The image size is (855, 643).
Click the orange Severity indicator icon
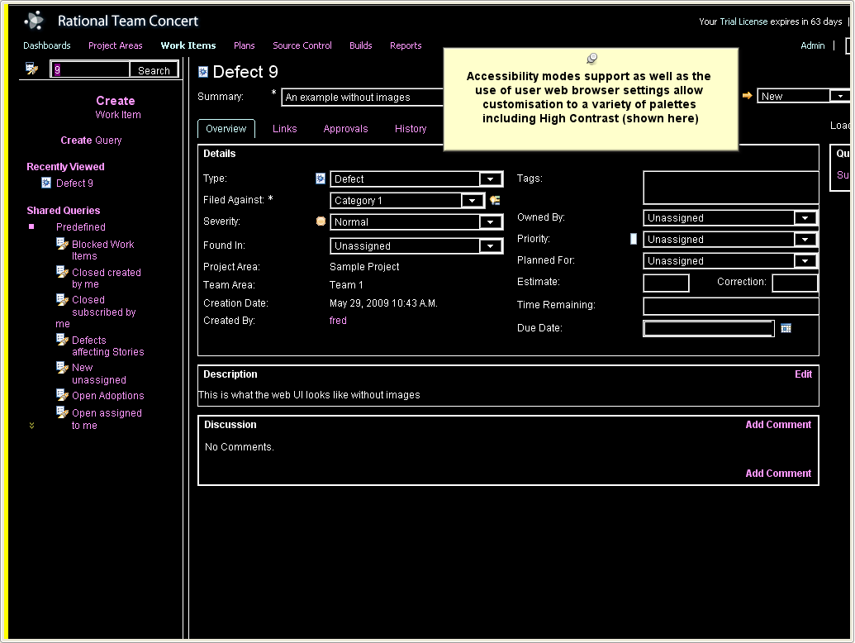tap(321, 221)
